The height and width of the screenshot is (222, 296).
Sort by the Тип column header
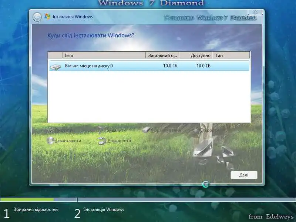click(x=231, y=55)
